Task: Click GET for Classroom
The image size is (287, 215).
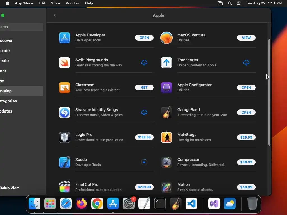Action: [144, 87]
